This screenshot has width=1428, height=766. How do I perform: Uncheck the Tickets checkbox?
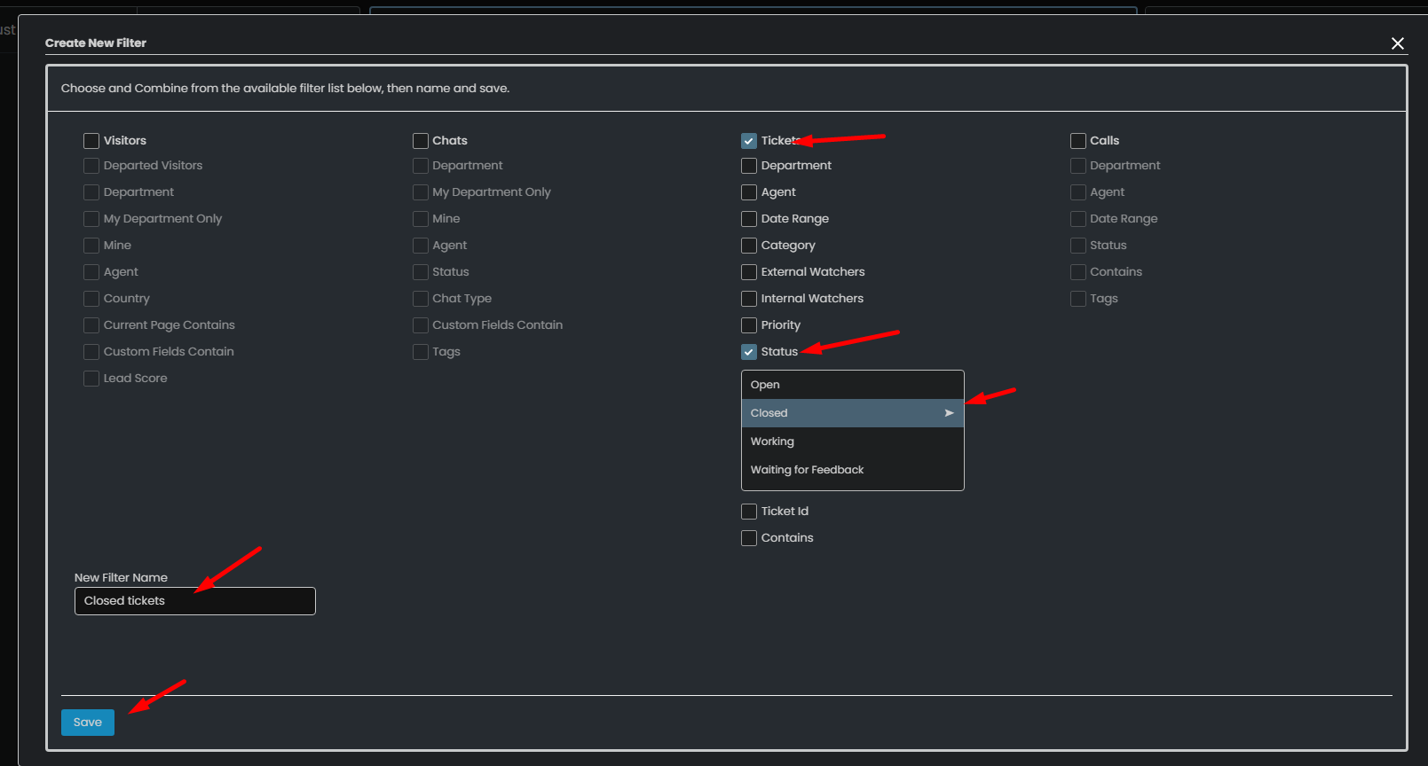pyautogui.click(x=749, y=141)
